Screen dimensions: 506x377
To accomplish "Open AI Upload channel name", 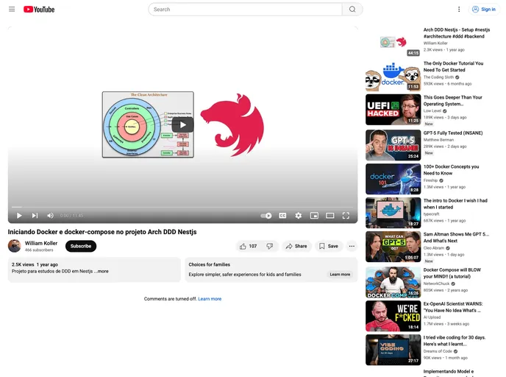I will 432,317.
